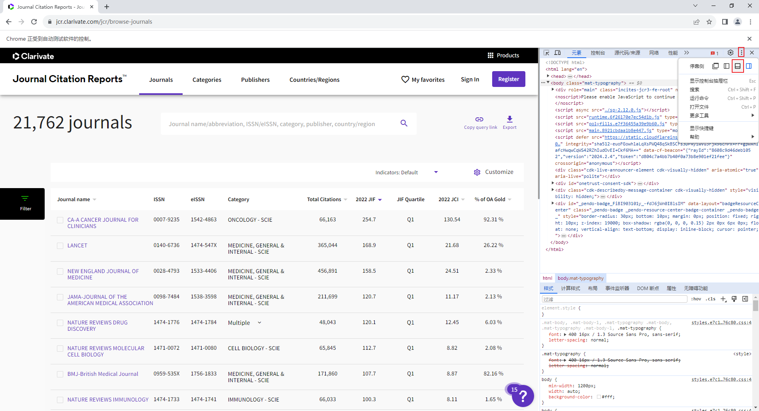The height and width of the screenshot is (411, 759).
Task: Click the browser share page icon
Action: (x=697, y=22)
